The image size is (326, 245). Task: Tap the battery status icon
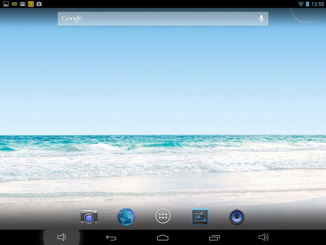tap(308, 4)
